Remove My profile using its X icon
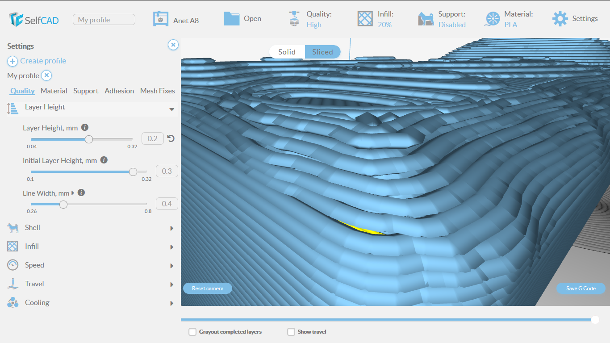Screen dimensions: 610x343 (47, 75)
